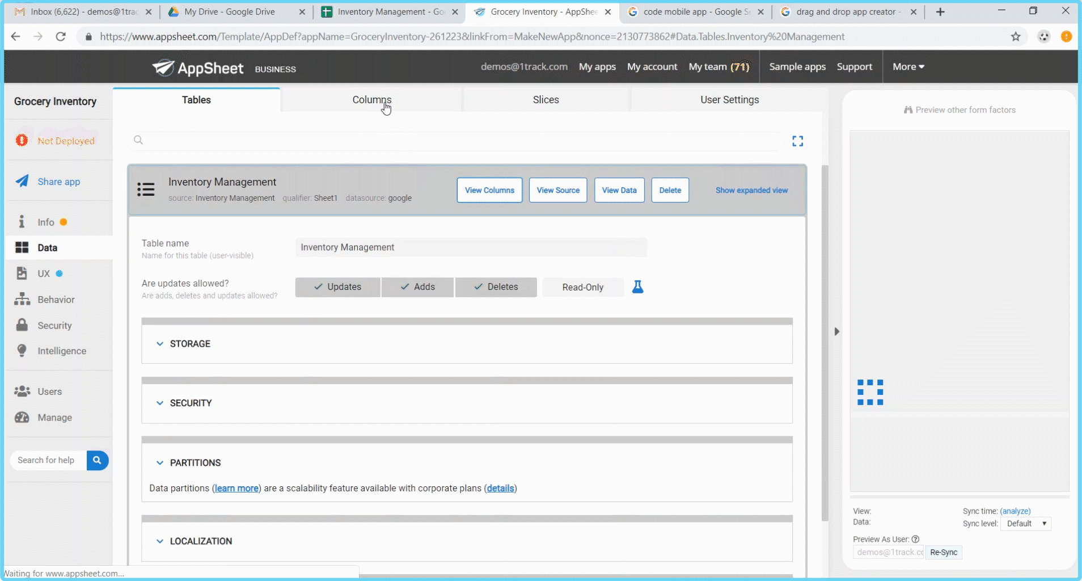Click the Preview As User help icon
The height and width of the screenshot is (581, 1082).
coord(915,539)
